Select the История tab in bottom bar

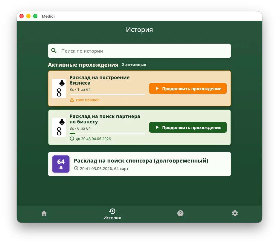112,214
